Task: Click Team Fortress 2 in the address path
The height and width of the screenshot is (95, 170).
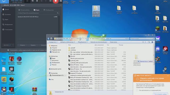Action: pos(96,39)
